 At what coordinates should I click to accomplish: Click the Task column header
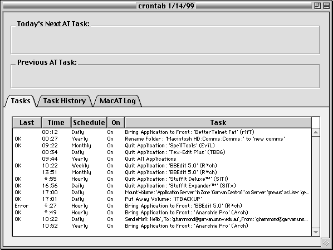click(218, 123)
